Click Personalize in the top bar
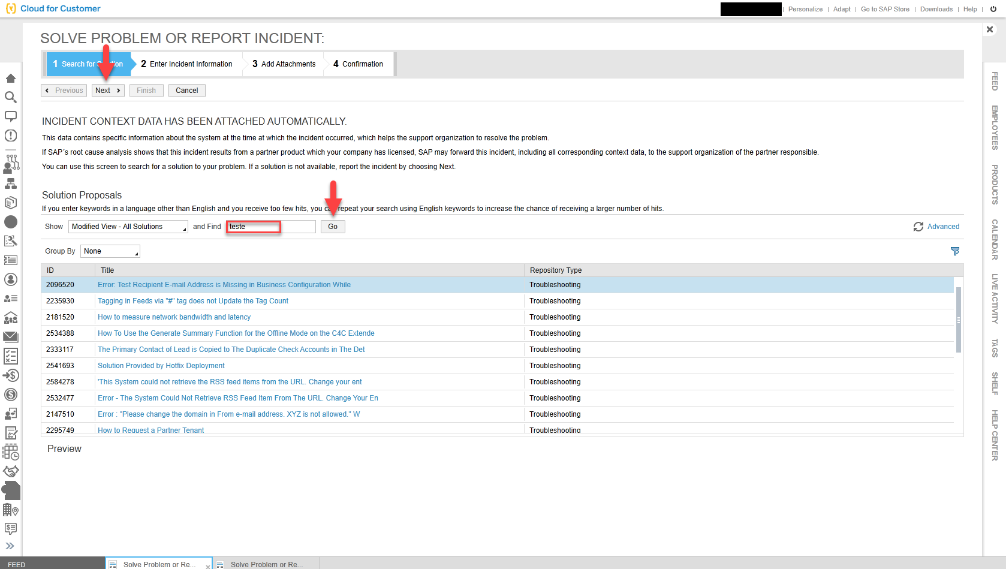This screenshot has height=569, width=1006. point(805,9)
